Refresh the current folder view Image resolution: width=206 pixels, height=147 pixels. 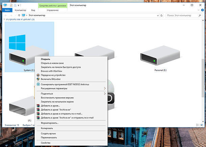(x=161, y=16)
